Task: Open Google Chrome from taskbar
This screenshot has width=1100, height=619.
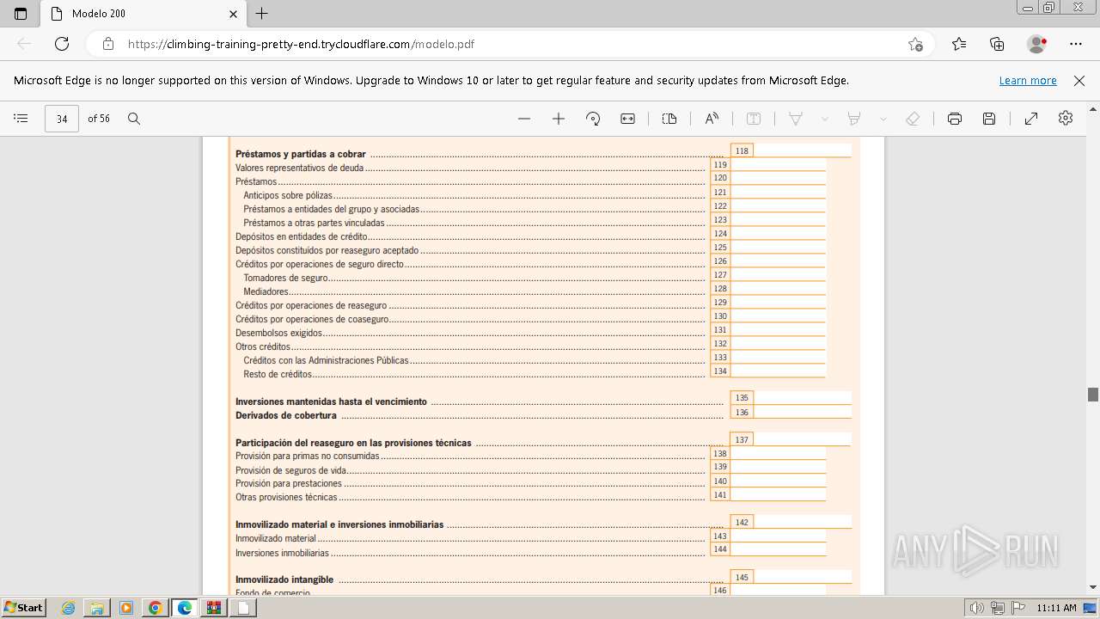Action: 156,608
